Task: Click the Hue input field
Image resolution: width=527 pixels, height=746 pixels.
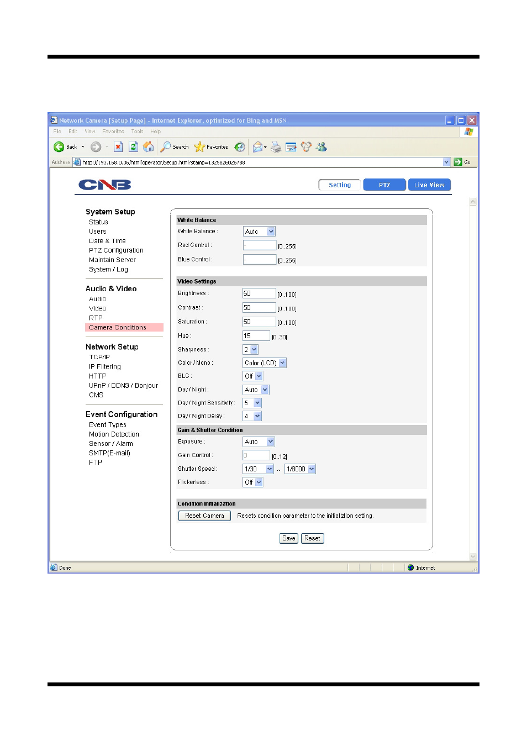Action: [x=256, y=336]
